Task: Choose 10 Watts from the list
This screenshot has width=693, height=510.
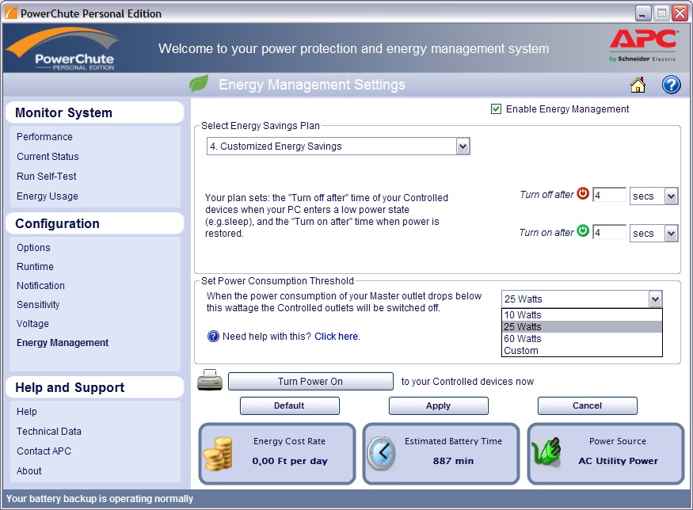Action: (x=582, y=314)
